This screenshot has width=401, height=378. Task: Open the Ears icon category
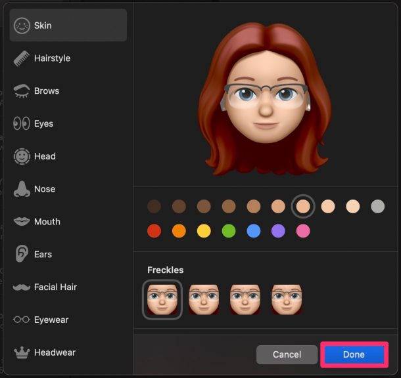point(22,254)
